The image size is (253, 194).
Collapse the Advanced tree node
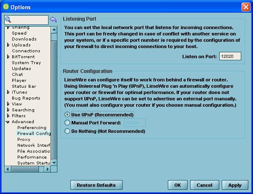pos(8,122)
